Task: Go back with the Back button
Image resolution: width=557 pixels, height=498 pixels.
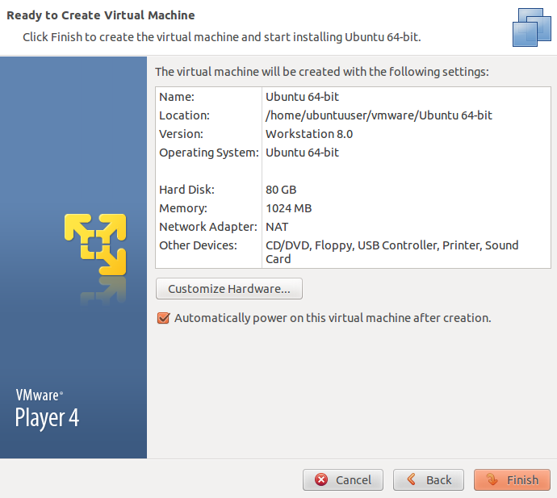Action: tap(429, 480)
